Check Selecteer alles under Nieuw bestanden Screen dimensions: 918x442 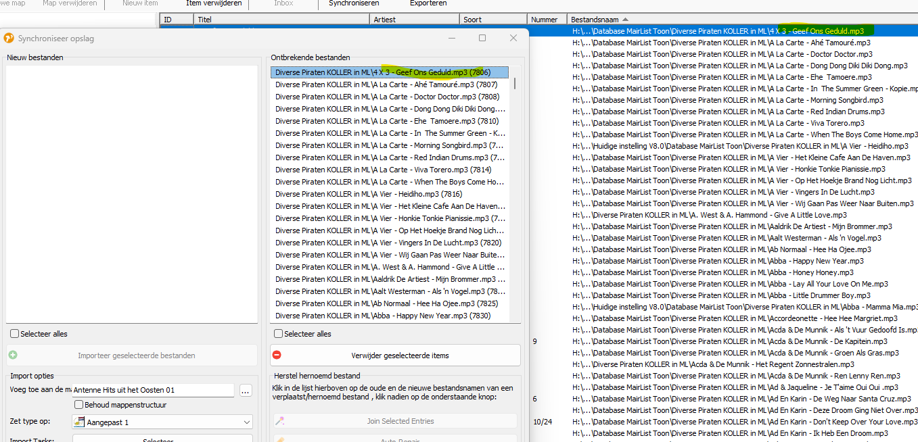pos(15,334)
